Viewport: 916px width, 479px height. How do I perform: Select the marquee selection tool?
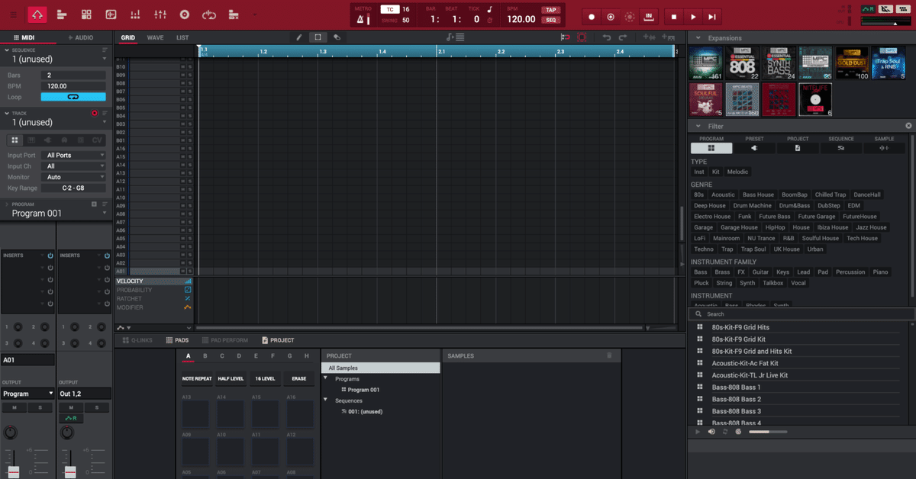point(318,37)
